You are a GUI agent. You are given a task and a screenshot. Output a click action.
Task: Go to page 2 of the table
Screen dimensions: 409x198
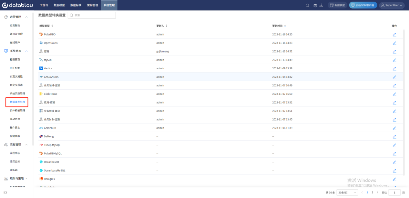tap(372, 193)
